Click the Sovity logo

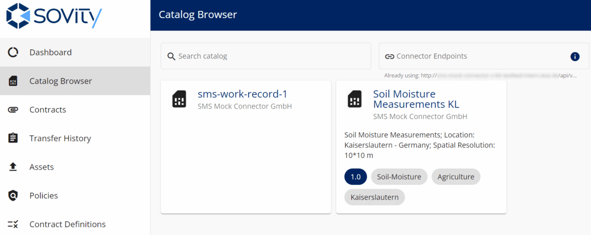coord(54,16)
